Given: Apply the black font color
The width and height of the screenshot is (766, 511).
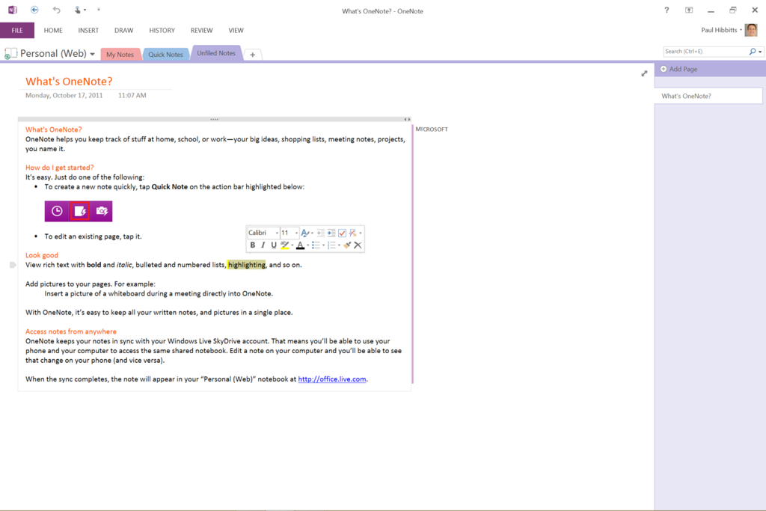Looking at the screenshot, I should 301,245.
